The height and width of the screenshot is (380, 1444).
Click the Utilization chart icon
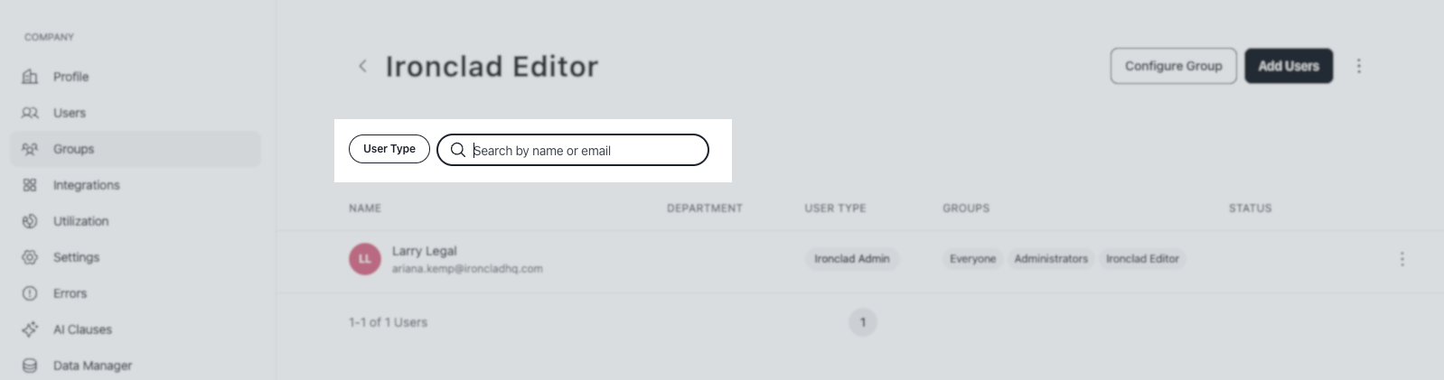[30, 221]
